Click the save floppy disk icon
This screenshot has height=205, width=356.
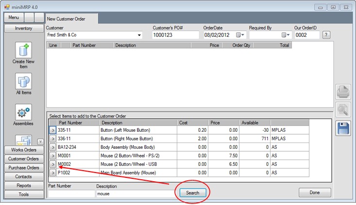click(343, 128)
